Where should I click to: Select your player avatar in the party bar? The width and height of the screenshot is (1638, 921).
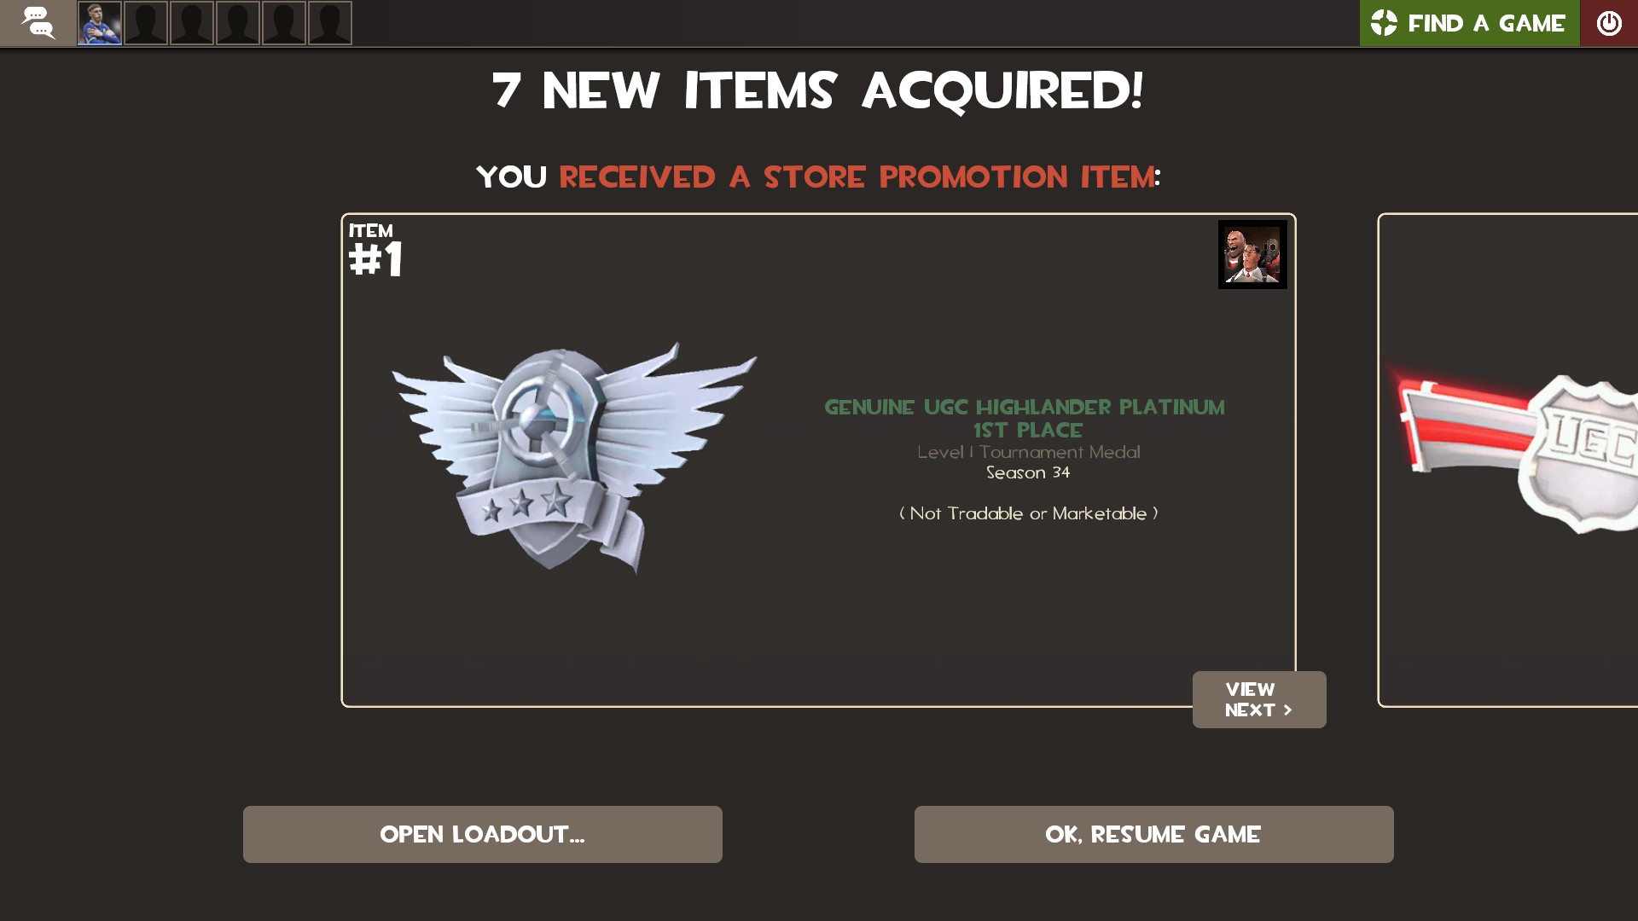coord(100,23)
